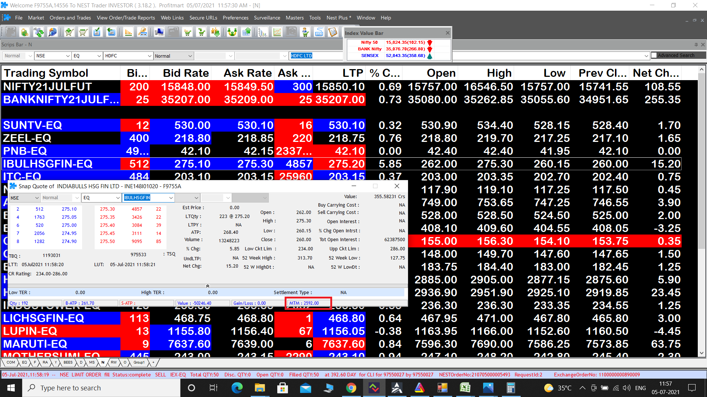The width and height of the screenshot is (707, 397).
Task: Pin the Scrips Bar panel
Action: pyautogui.click(x=696, y=44)
